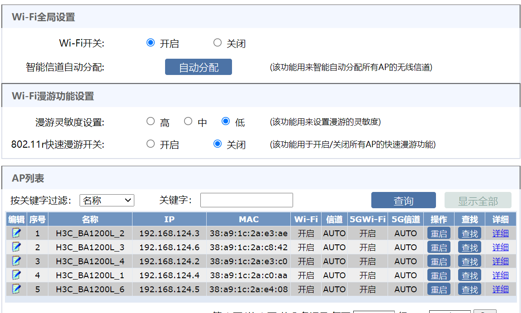The height and width of the screenshot is (313, 521).
Task: Click the 名称 column header
Action: (90, 220)
